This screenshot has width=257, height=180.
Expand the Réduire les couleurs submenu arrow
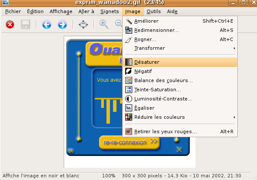point(234,117)
